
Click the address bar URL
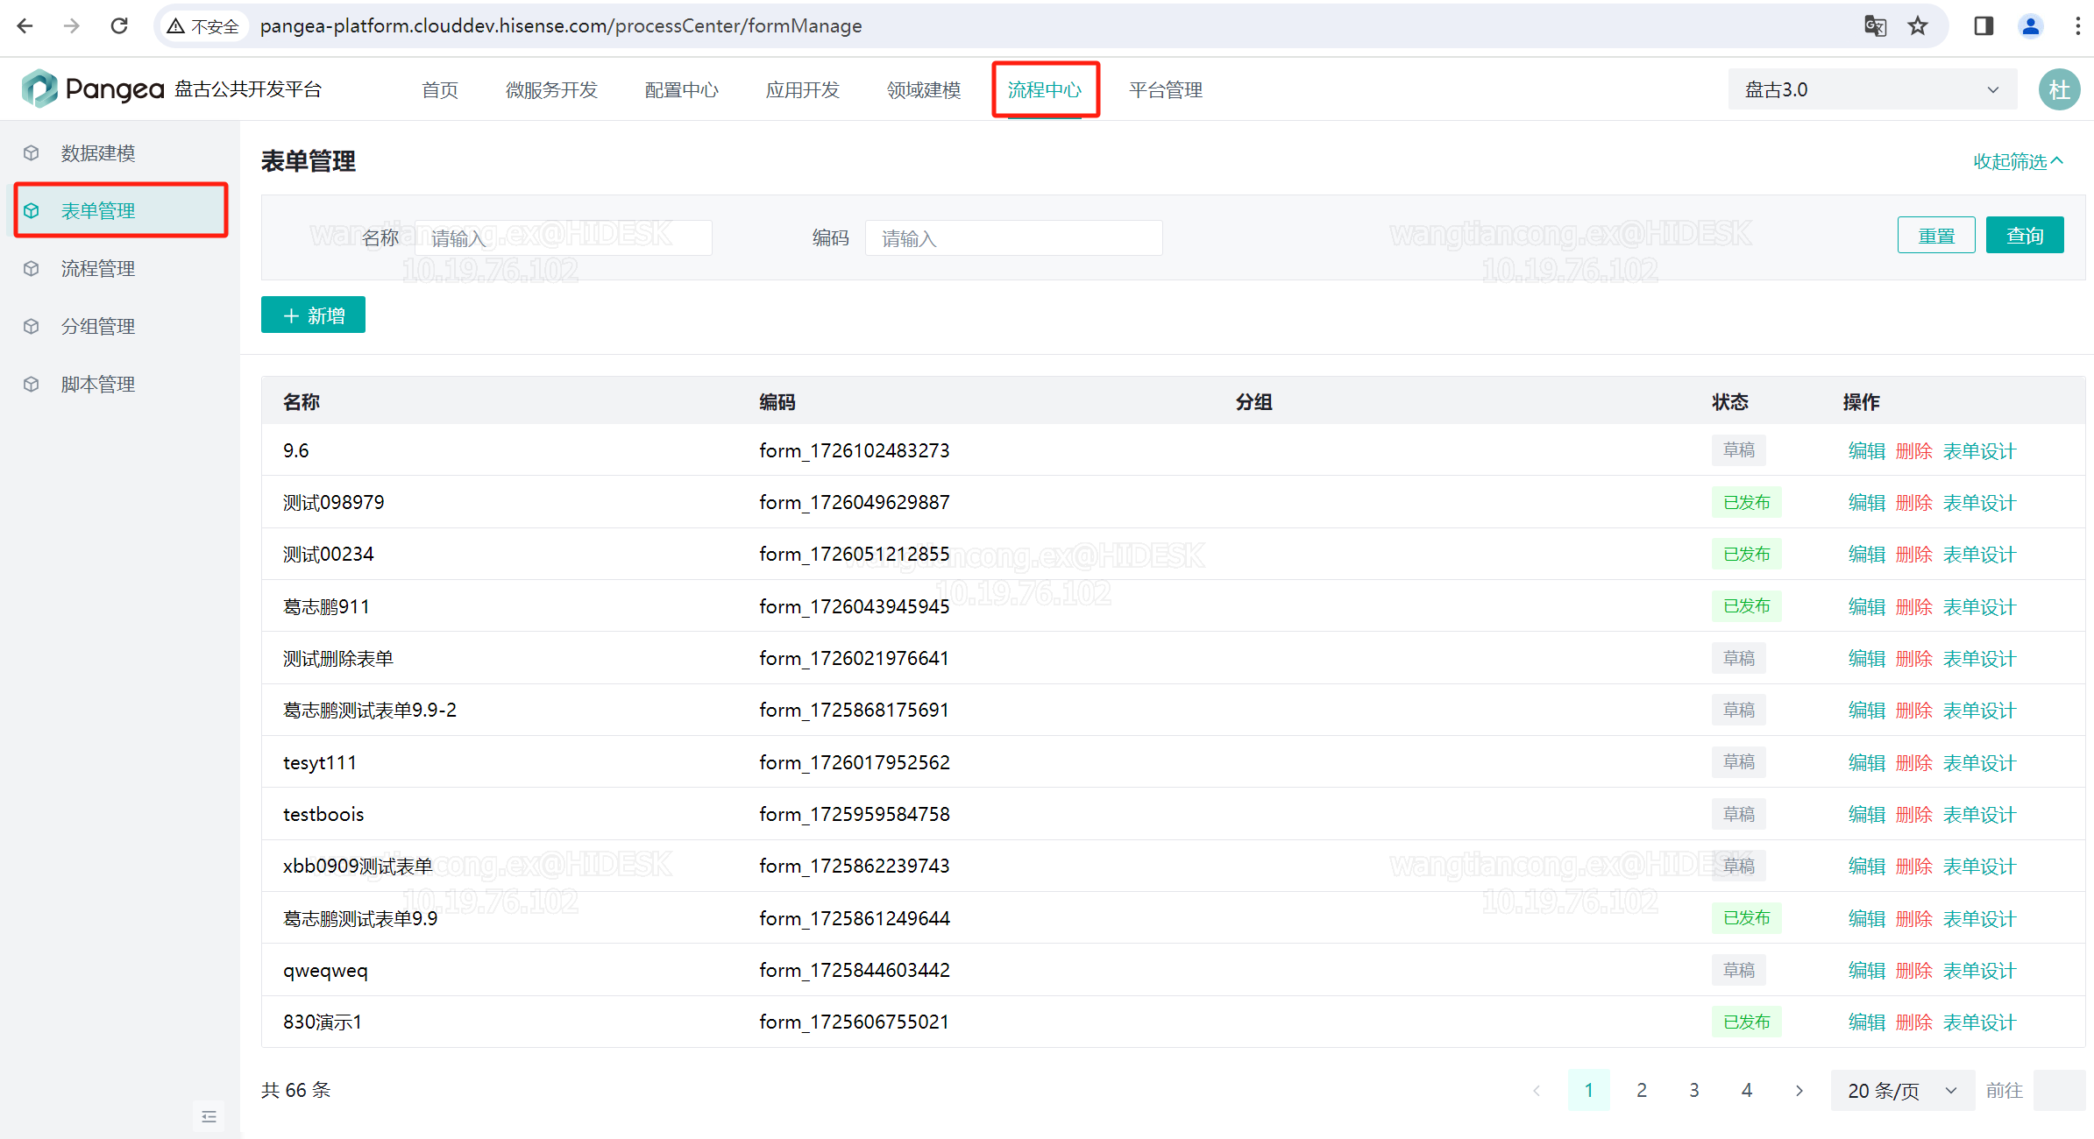[x=561, y=26]
